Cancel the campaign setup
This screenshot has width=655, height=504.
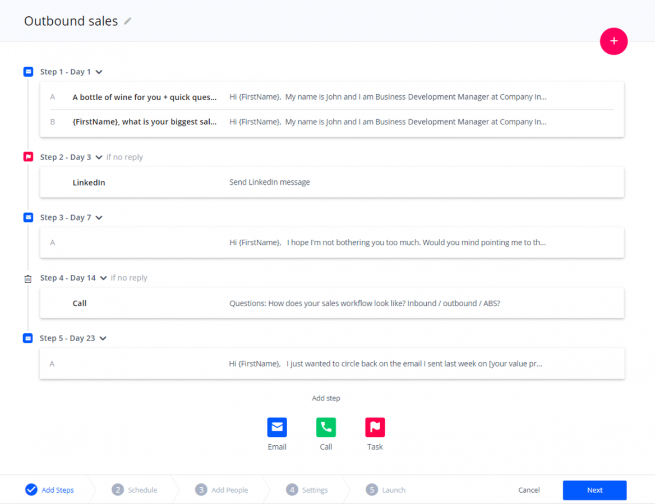tap(529, 490)
